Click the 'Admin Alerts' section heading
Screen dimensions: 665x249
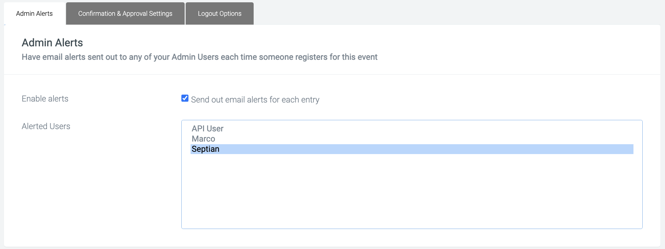[x=52, y=43]
